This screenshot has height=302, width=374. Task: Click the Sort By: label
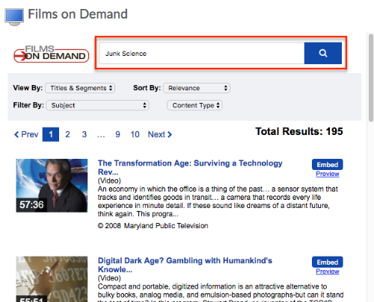pos(147,88)
